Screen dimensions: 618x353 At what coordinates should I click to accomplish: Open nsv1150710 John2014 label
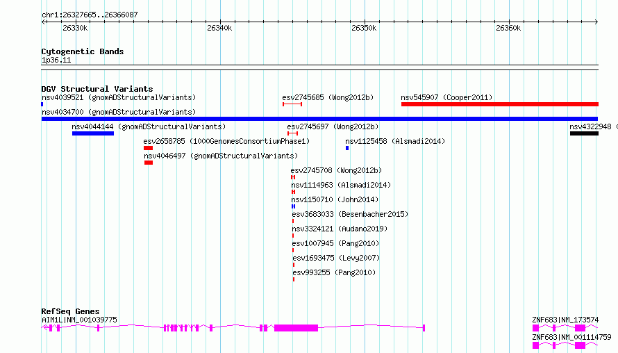pos(335,199)
